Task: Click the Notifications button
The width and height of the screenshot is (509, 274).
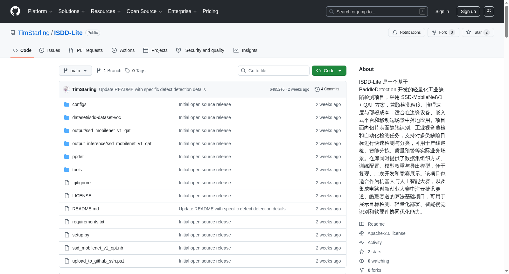Action: pyautogui.click(x=406, y=32)
